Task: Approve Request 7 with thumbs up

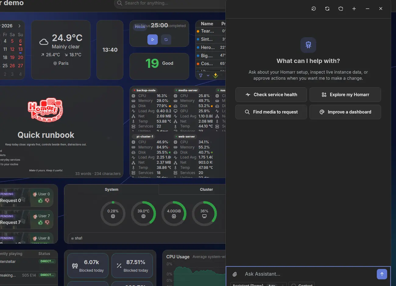Action: [x=40, y=222]
